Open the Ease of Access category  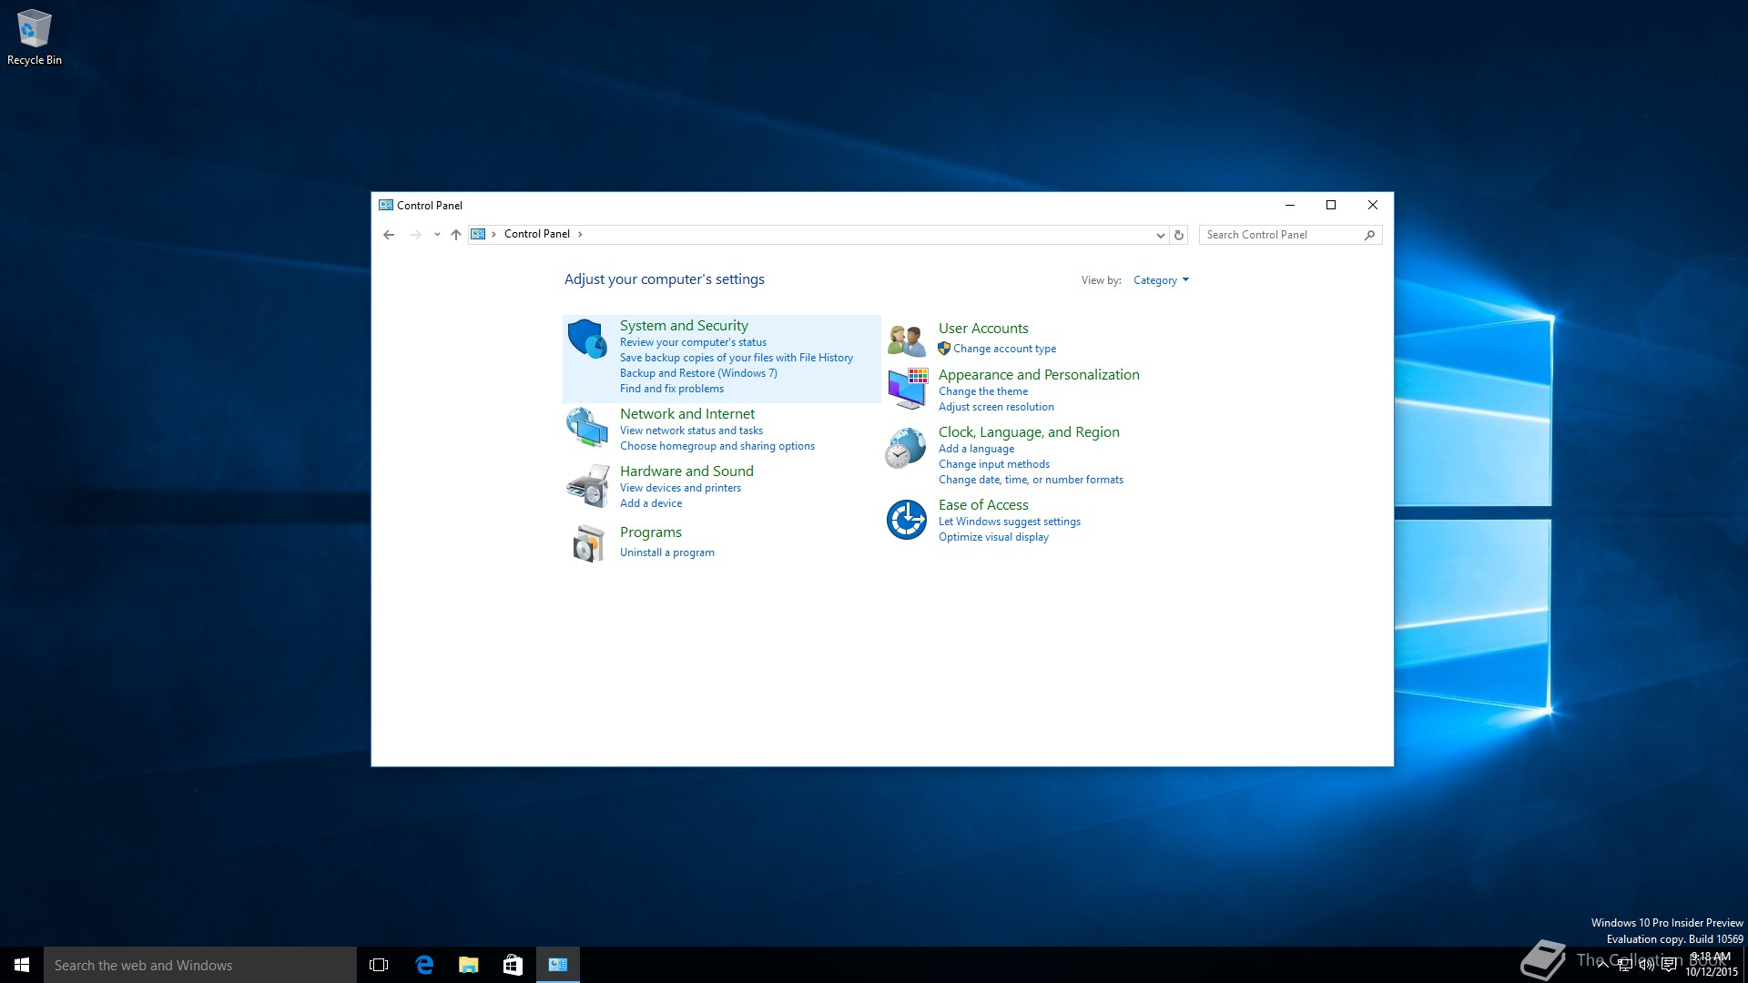click(983, 505)
